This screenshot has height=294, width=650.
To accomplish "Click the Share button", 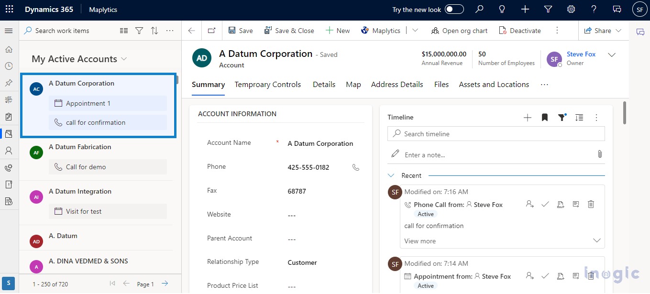I will (x=603, y=31).
